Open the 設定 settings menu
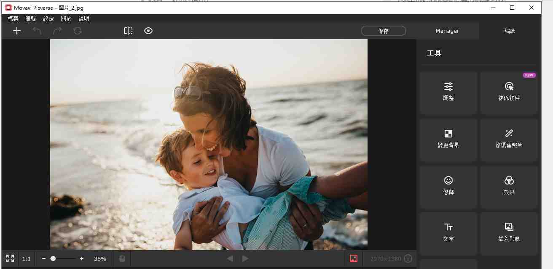Image resolution: width=553 pixels, height=269 pixels. [x=48, y=18]
